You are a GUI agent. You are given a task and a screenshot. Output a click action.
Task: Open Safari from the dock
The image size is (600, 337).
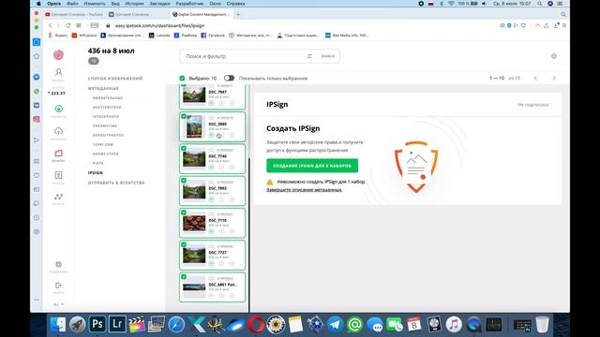pos(176,325)
